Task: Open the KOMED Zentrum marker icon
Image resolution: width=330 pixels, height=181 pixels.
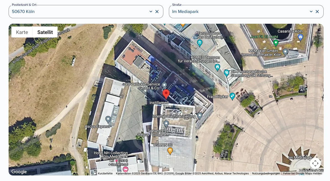Action: [217, 67]
